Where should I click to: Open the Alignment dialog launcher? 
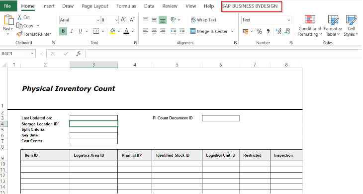point(235,43)
